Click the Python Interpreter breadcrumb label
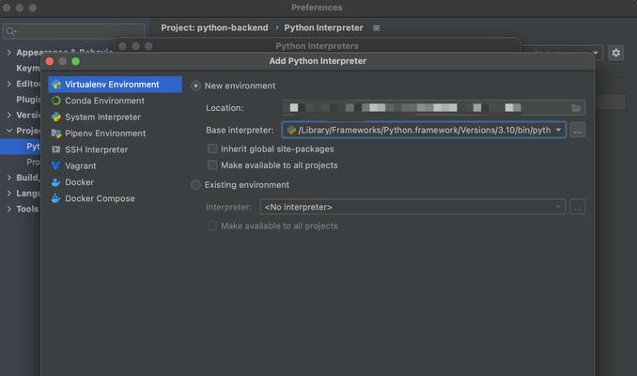 click(x=323, y=27)
